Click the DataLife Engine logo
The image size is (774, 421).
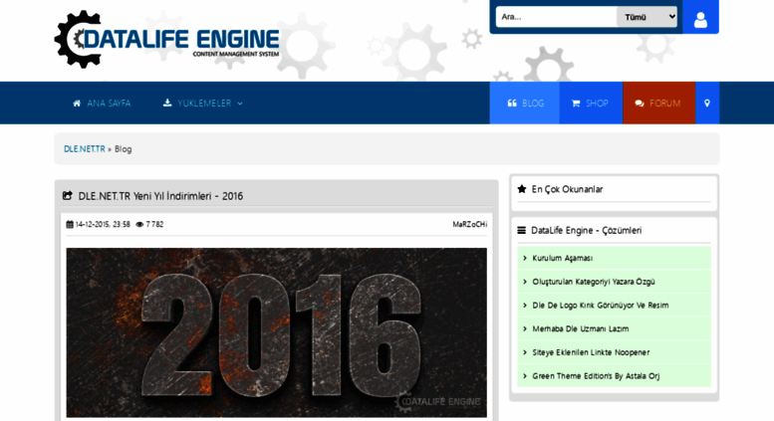[166, 39]
